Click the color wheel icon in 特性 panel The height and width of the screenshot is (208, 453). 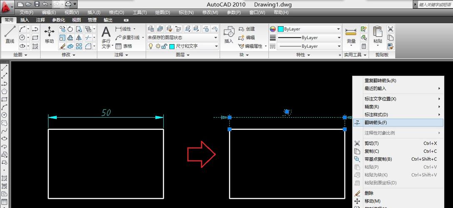[273, 29]
